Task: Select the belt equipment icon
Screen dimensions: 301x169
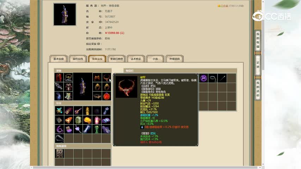Action: 97,96
